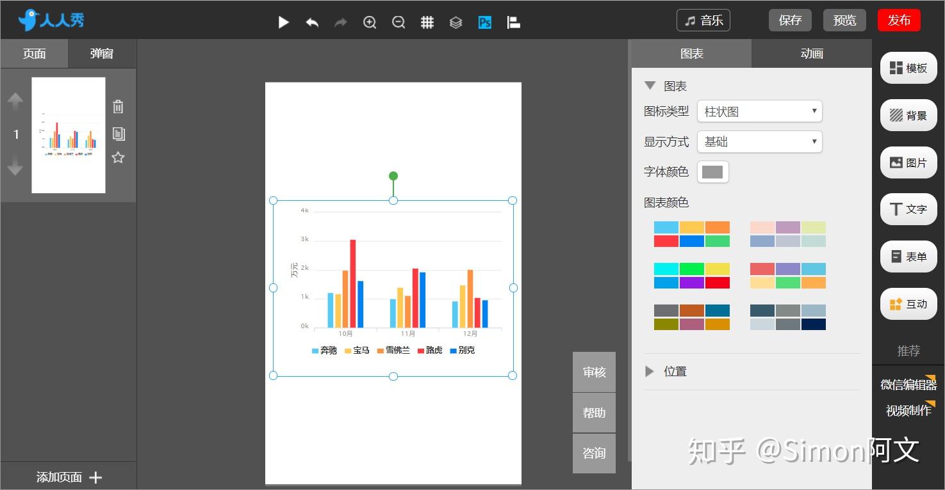Click the 保存 save button
Screen dimensions: 945x490
(790, 20)
